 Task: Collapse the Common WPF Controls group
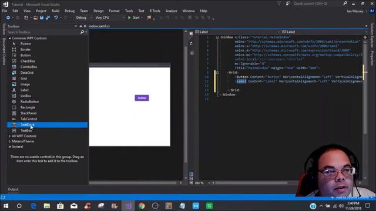pyautogui.click(x=10, y=38)
